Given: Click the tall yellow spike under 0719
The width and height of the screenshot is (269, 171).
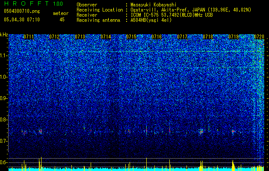Looking at the screenshot, I should 233,165.
